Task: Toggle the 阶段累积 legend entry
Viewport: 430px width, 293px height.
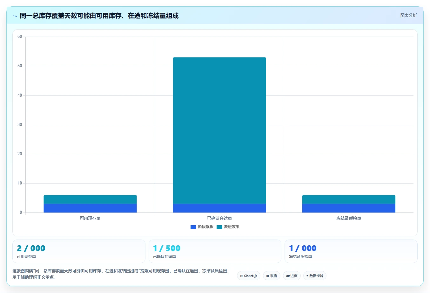Action: click(x=202, y=227)
